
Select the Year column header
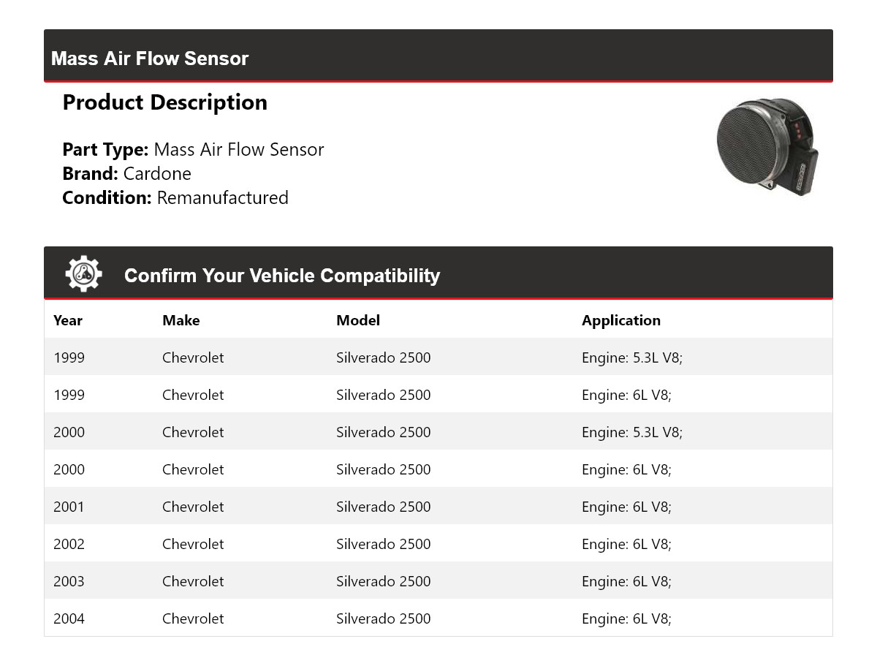point(68,320)
